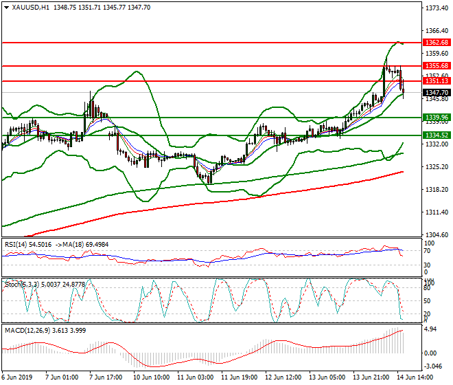
Task: Click the 4.94 MACD scale value
Action: pos(430,329)
